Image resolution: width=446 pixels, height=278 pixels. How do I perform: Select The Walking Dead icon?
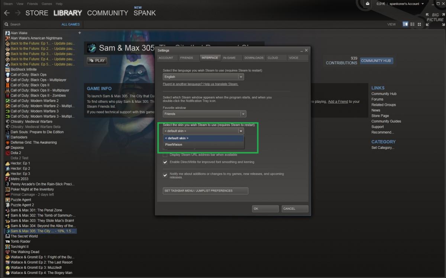pos(7,252)
